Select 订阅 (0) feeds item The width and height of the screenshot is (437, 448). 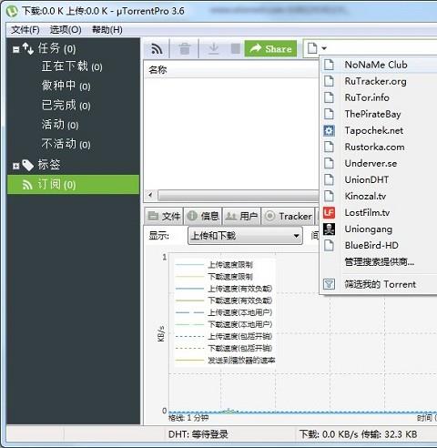(x=73, y=184)
